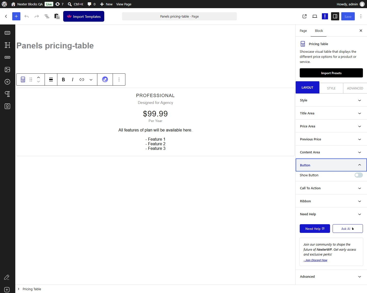Open the Nexter Blocks QA site home
367x293 pixels.
coord(27,4)
